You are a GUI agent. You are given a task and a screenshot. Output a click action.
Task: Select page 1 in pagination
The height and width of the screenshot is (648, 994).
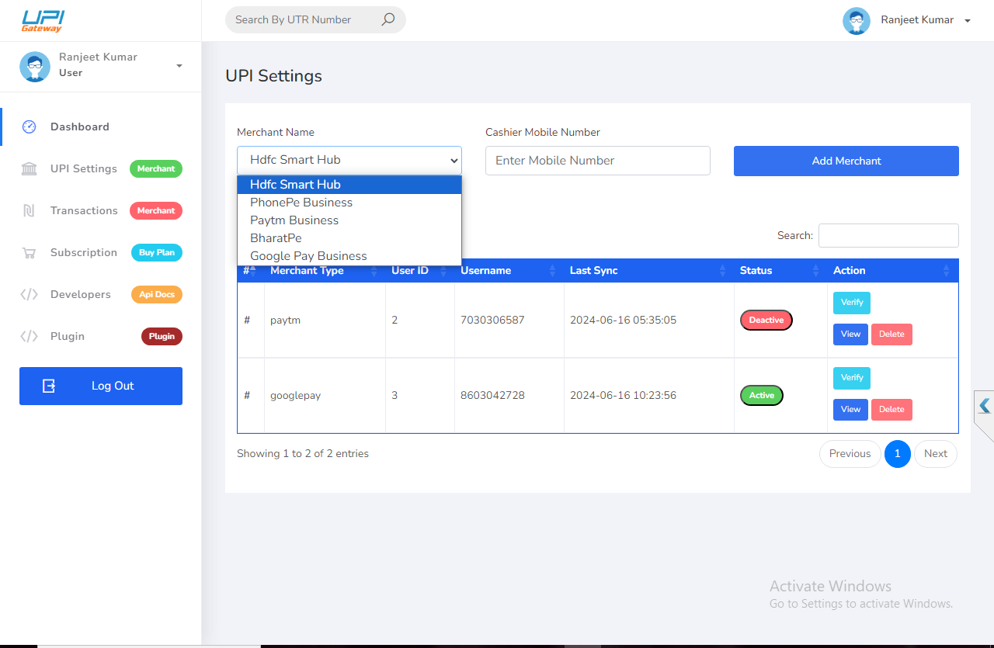point(898,454)
